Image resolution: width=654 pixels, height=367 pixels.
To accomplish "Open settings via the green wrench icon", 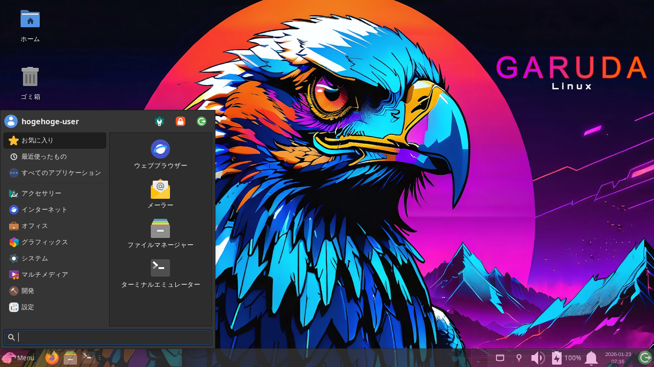I will [159, 121].
